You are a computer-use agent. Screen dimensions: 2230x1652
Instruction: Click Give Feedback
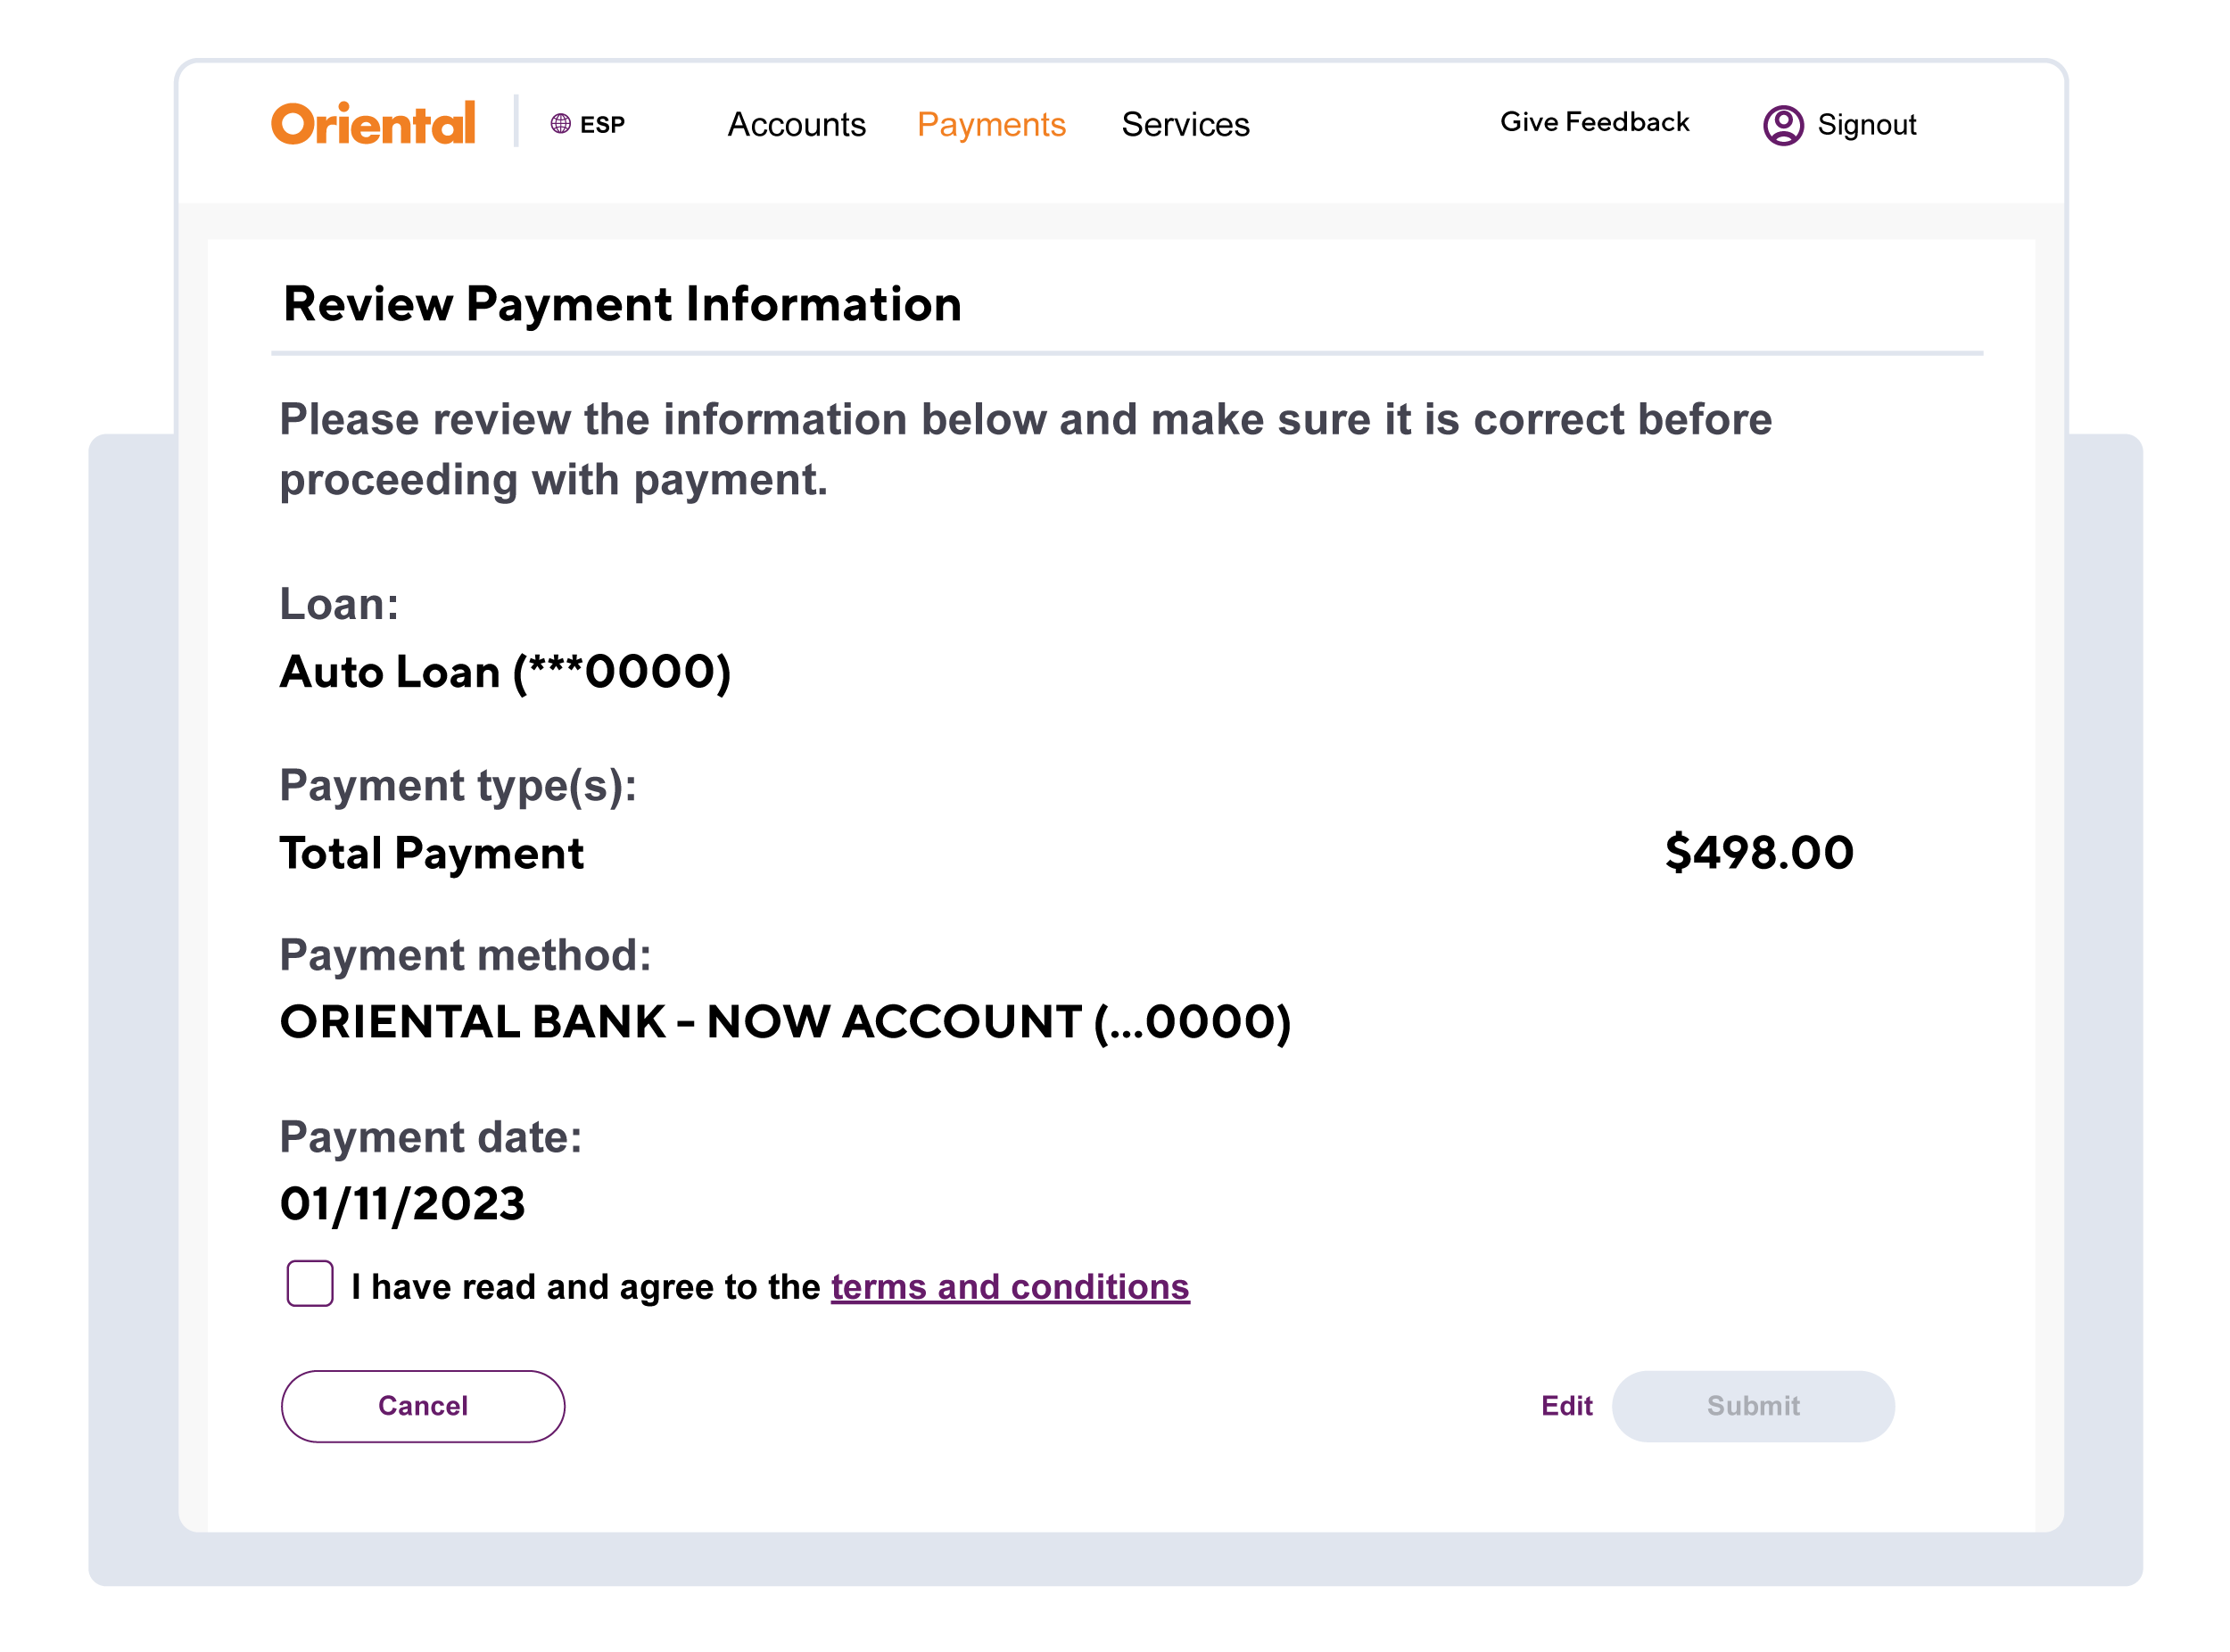pos(1594,122)
